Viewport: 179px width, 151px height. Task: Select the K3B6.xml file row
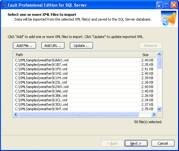[x=85, y=96]
